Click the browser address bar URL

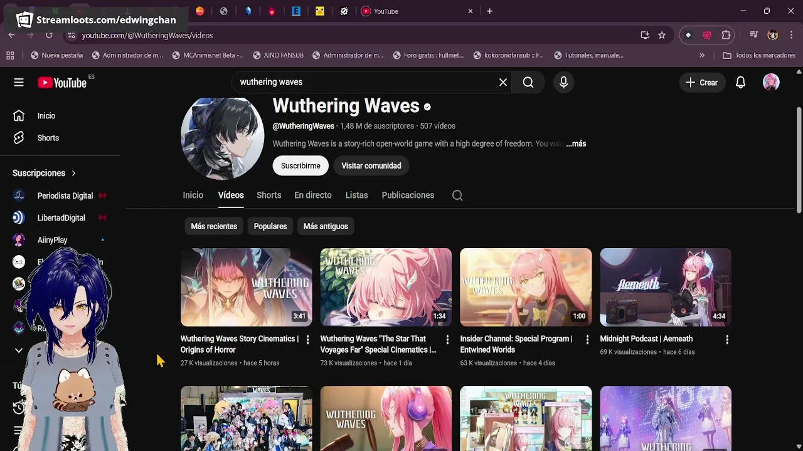tap(147, 35)
